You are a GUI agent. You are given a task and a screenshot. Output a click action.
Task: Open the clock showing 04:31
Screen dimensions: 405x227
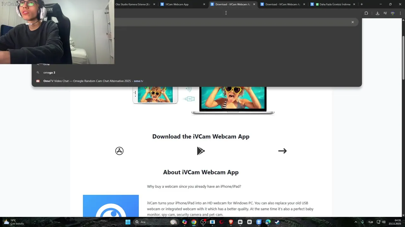395,222
